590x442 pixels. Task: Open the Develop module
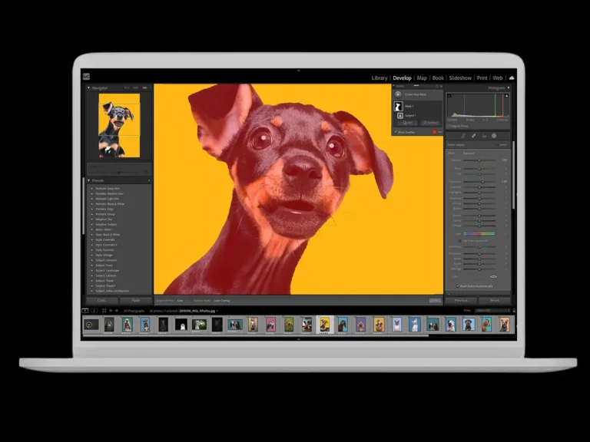click(403, 78)
